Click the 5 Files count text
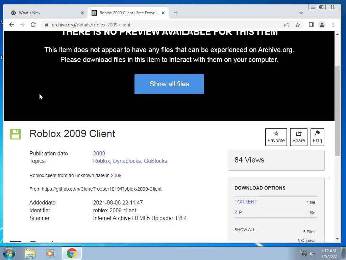 (x=309, y=232)
